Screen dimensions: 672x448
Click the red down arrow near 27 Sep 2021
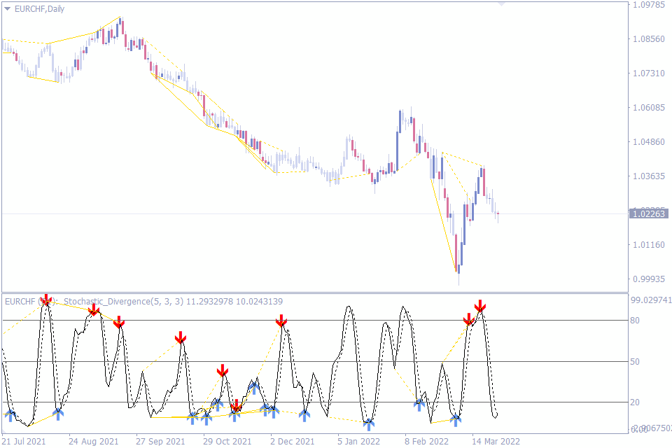click(x=182, y=338)
